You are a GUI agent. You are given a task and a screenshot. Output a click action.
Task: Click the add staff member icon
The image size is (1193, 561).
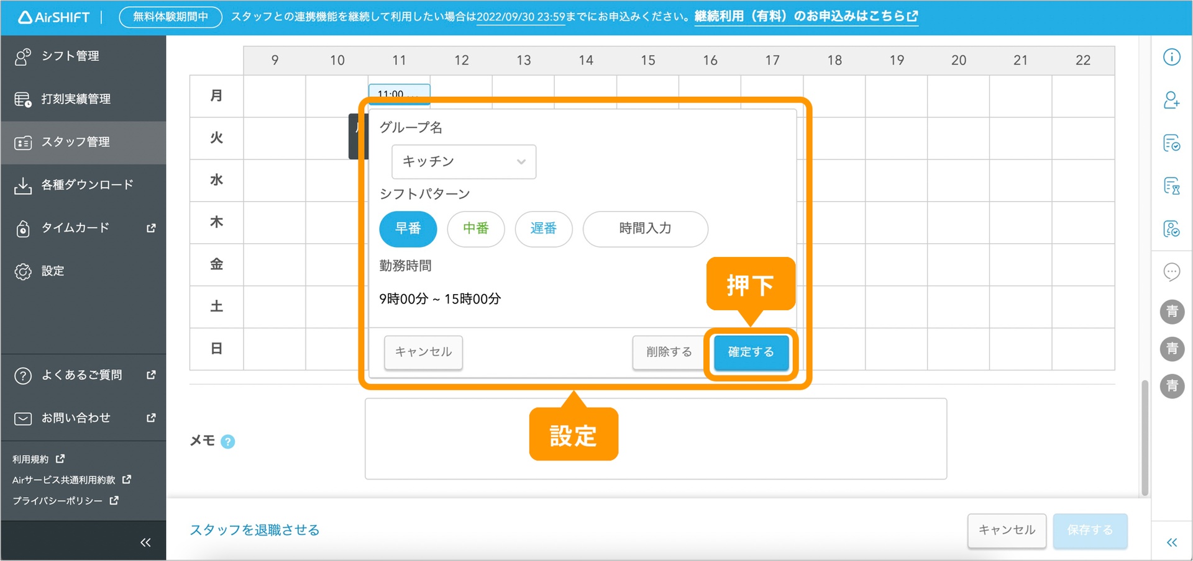pos(1172,100)
